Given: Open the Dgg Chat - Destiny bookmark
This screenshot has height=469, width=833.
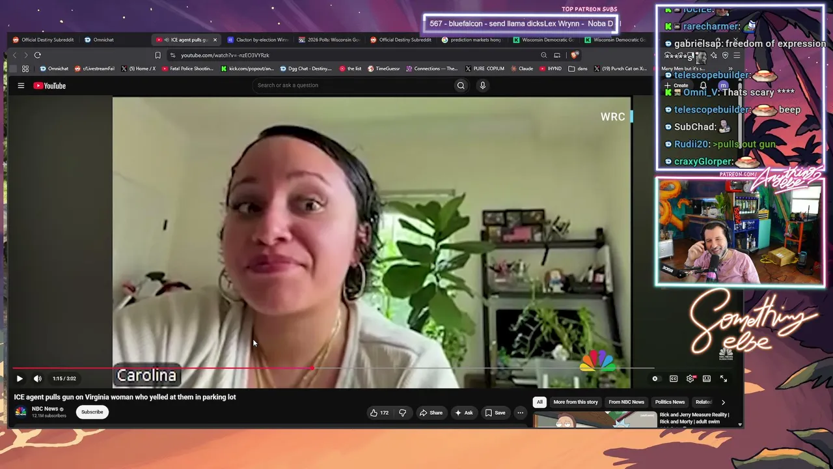Looking at the screenshot, I should [x=306, y=68].
